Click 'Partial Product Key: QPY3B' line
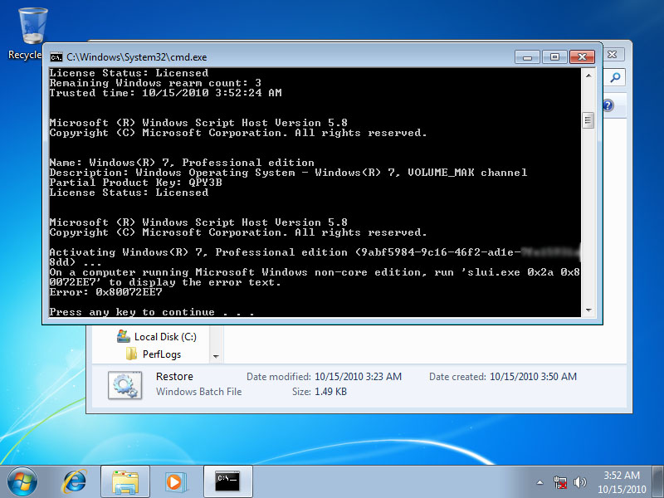This screenshot has height=498, width=664. pos(135,183)
